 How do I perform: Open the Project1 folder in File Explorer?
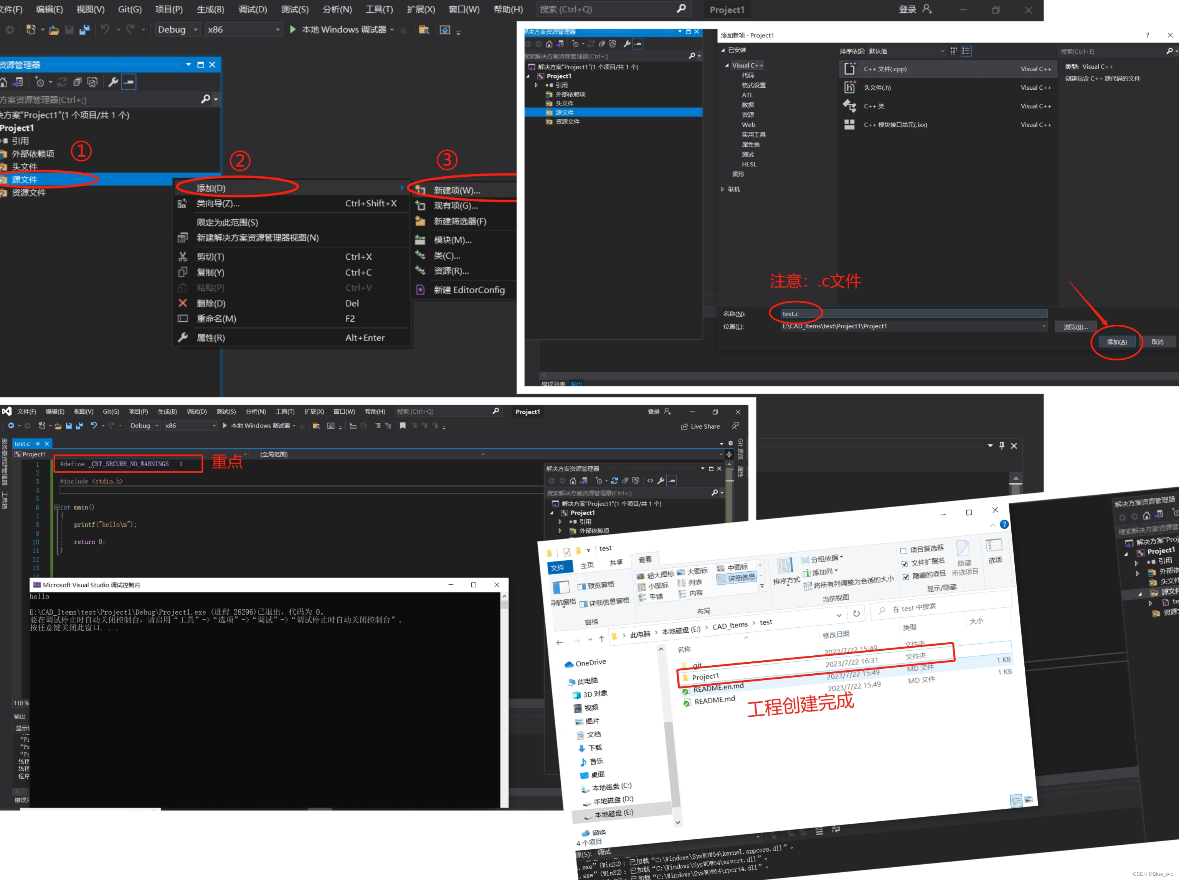[705, 677]
